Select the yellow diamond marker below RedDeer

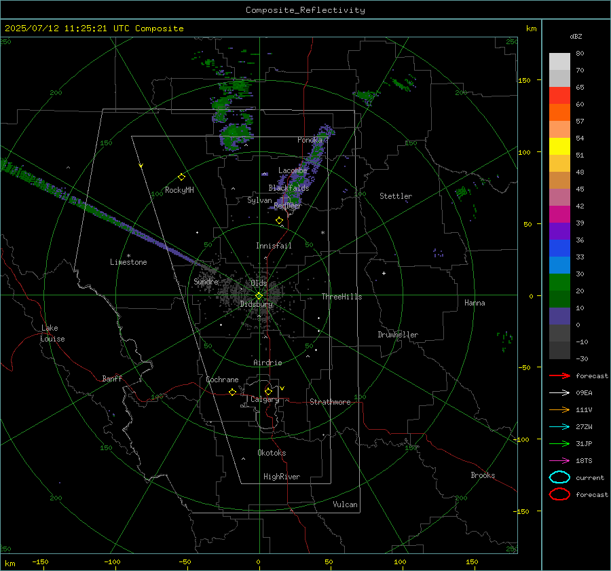[x=279, y=221]
